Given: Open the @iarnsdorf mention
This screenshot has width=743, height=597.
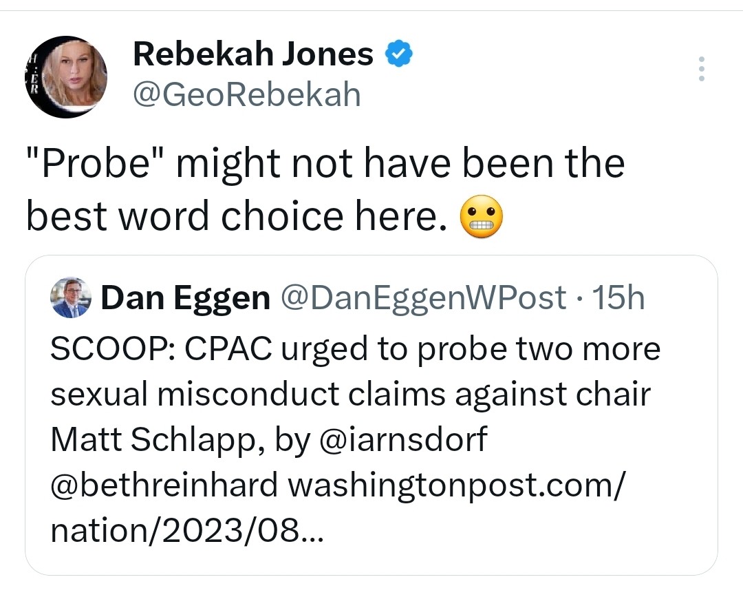Looking at the screenshot, I should point(403,439).
